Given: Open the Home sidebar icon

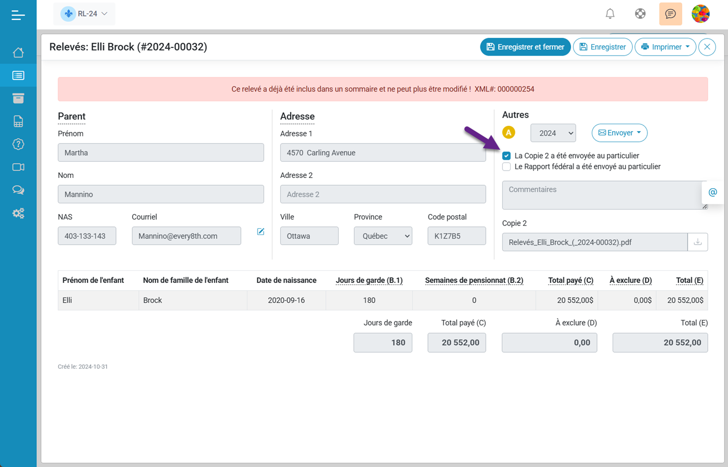Looking at the screenshot, I should click(18, 52).
